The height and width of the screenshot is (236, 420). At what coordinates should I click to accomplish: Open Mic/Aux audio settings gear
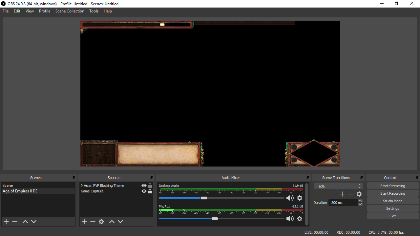coord(300,219)
